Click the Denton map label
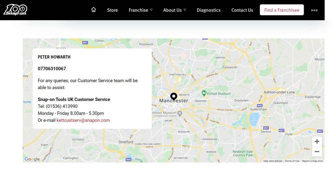 coord(266,132)
